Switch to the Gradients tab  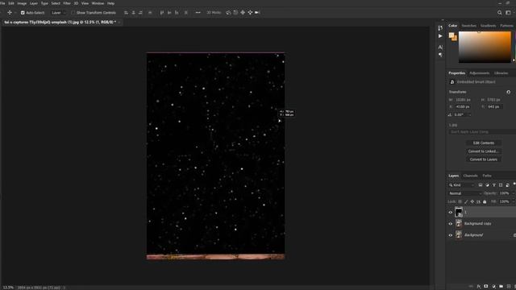tap(488, 26)
